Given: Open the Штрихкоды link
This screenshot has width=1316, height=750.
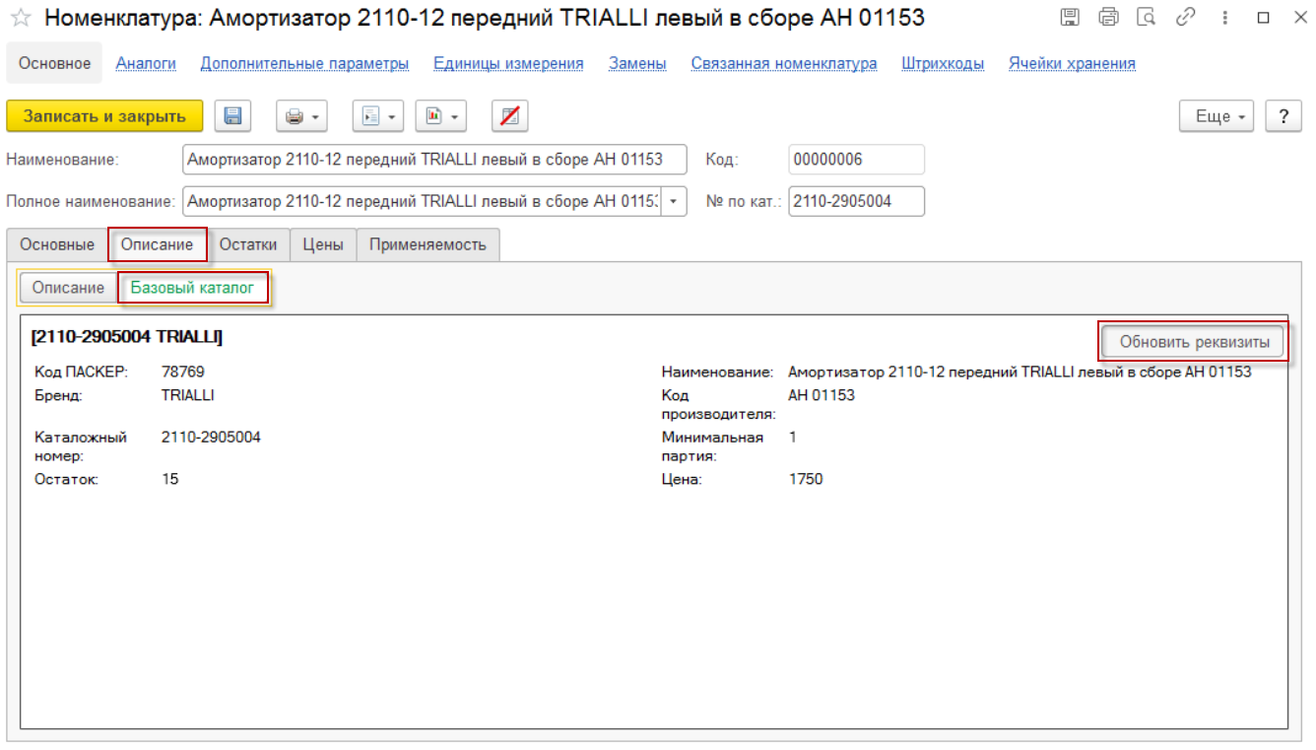Looking at the screenshot, I should click(943, 63).
